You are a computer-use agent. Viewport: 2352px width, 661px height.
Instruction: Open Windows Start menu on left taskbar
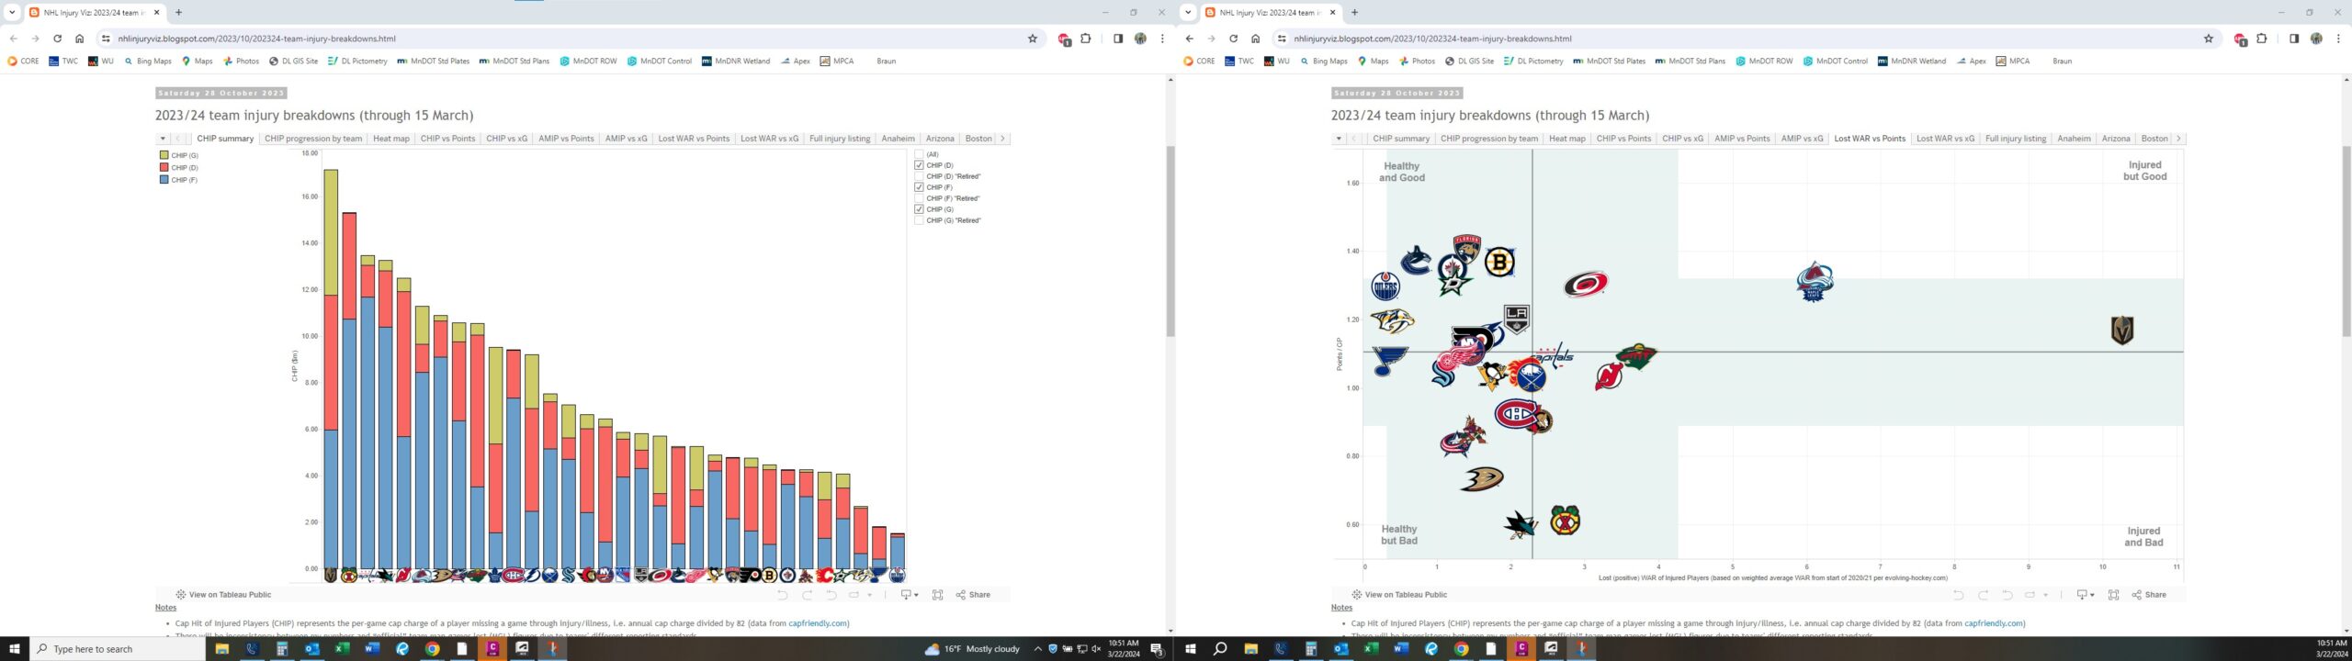[x=14, y=649]
